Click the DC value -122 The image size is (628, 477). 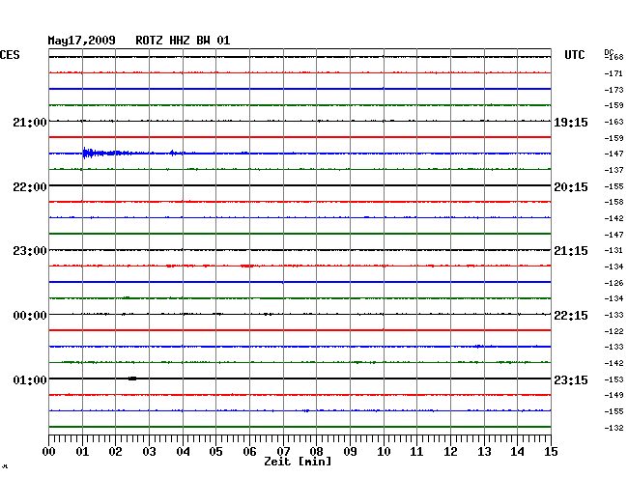coord(614,331)
